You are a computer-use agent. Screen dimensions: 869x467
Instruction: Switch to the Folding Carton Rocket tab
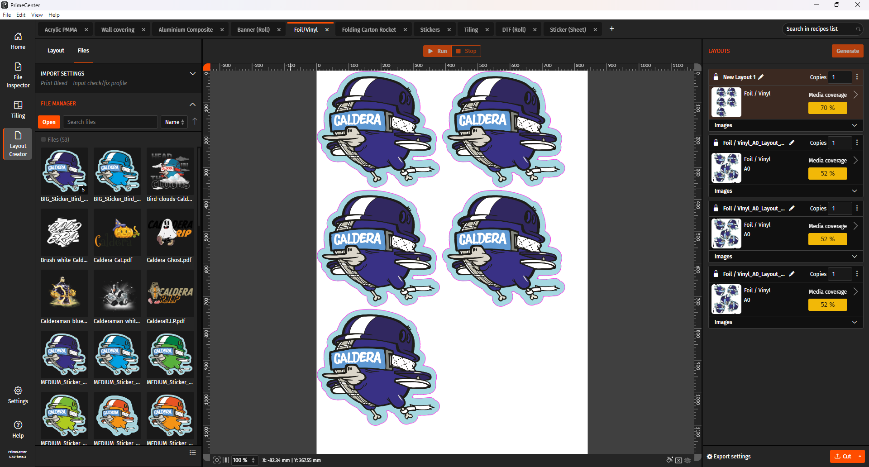369,29
